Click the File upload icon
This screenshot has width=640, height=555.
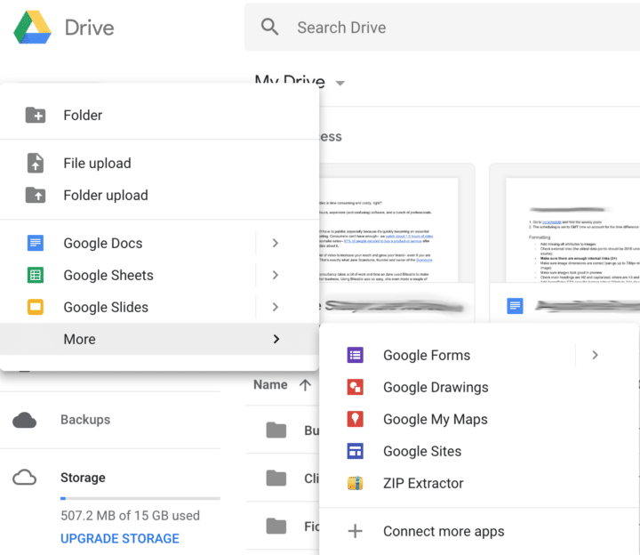click(x=36, y=164)
